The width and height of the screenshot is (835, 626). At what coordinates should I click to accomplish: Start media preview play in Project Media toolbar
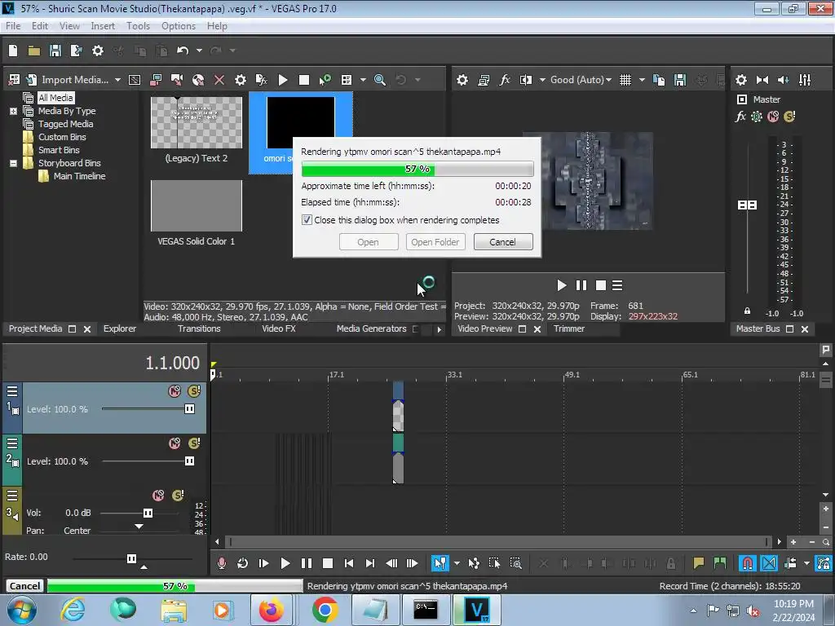coord(283,80)
